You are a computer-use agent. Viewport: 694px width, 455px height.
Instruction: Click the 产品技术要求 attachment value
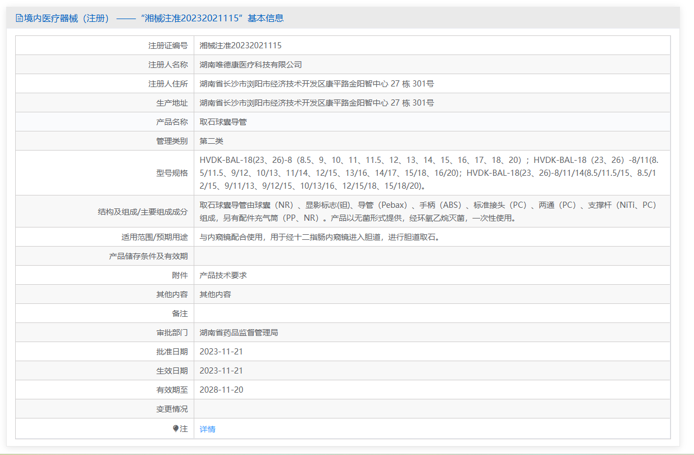(223, 275)
